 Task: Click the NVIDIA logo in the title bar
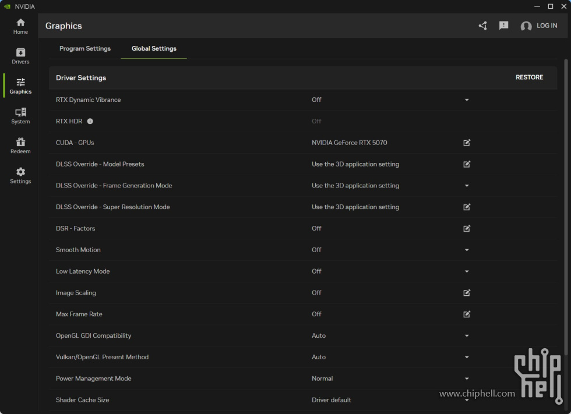click(x=7, y=6)
